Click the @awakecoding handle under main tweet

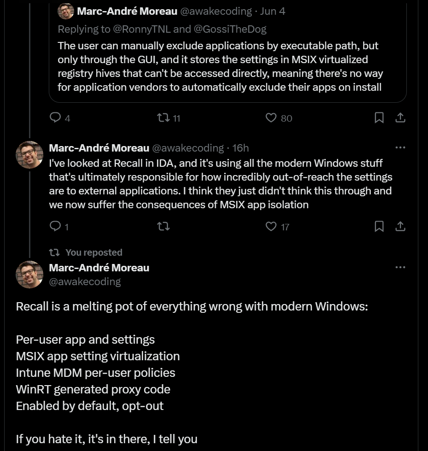[85, 281]
